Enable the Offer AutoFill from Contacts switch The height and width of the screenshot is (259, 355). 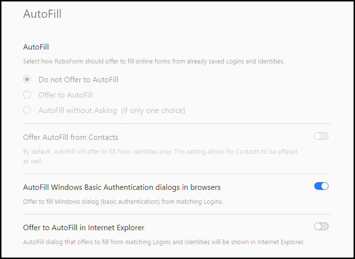click(x=321, y=136)
